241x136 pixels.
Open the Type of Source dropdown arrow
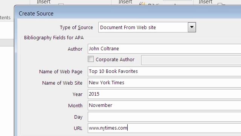[x=192, y=27]
